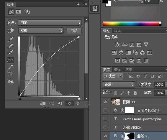167x140 pixels.
Task: Switch to the 样式 styles tab
Action: 117,31
